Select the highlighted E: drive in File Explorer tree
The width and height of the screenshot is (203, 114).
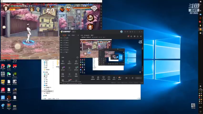48,91
